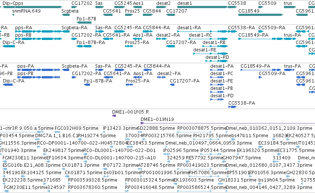Select the FGC032H09.5prime EST label

tap(77, 128)
